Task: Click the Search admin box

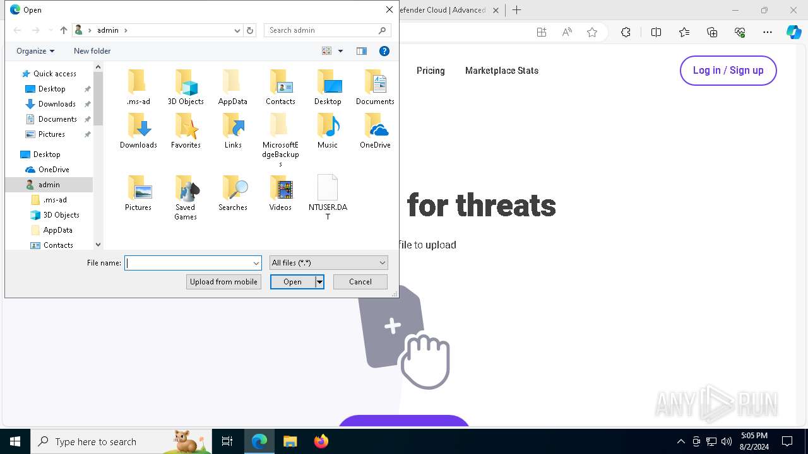Action: 328,30
